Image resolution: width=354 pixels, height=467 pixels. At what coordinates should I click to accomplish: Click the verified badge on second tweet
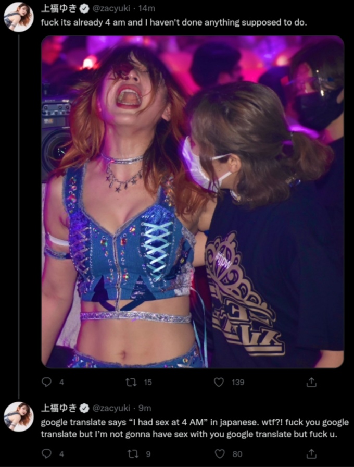pos(84,408)
